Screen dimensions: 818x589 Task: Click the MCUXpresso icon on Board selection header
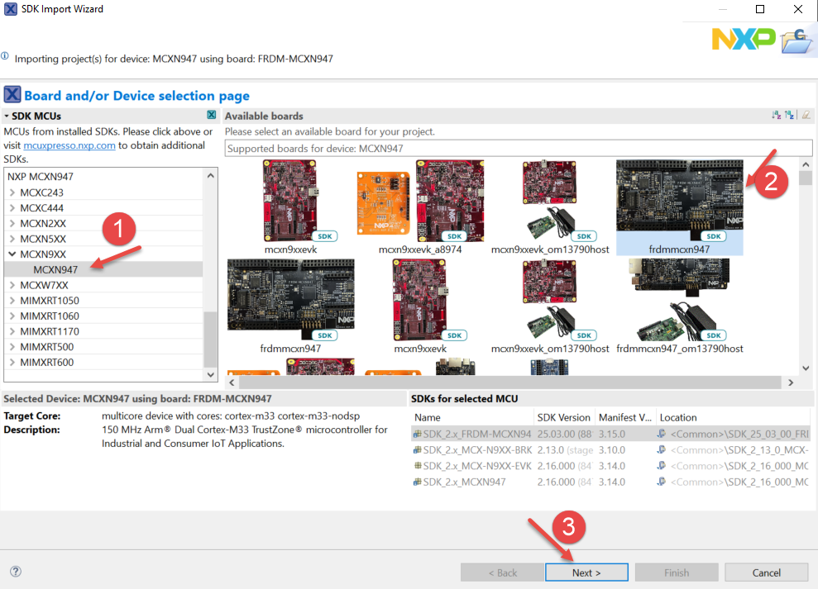tap(12, 94)
